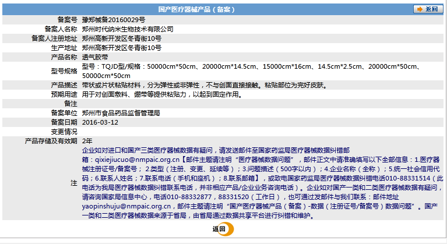Select the production address value beside 生产地址
The width and height of the screenshot is (447, 244).
122,48
